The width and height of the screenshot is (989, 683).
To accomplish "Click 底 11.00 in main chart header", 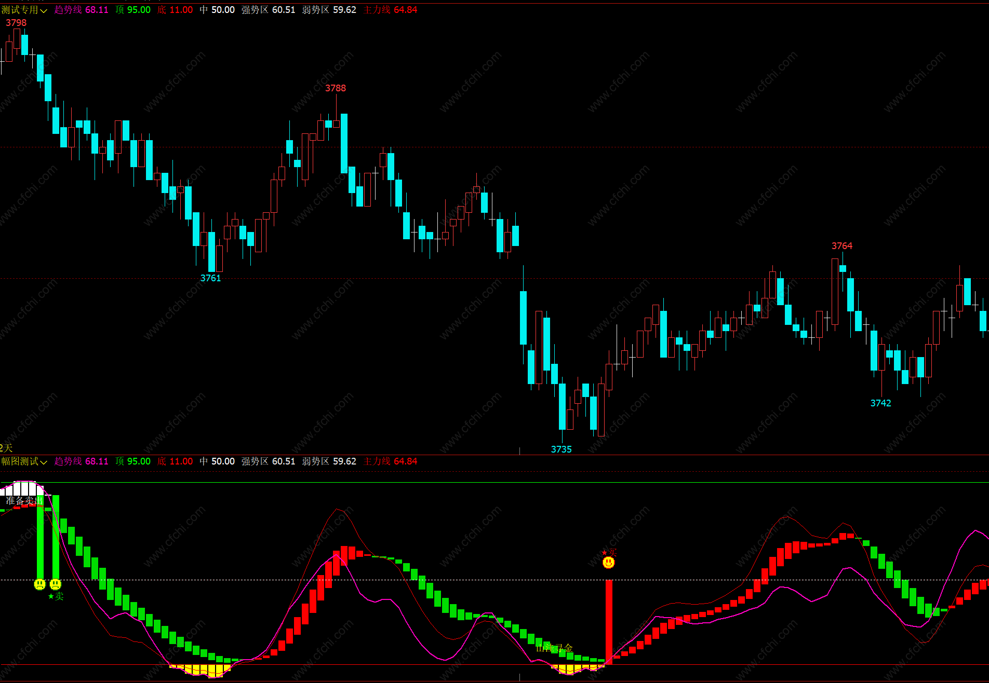I will 175,10.
